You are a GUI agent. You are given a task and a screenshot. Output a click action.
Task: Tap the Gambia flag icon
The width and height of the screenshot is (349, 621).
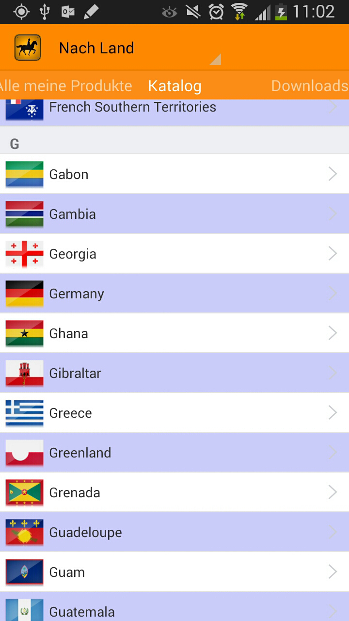[24, 214]
